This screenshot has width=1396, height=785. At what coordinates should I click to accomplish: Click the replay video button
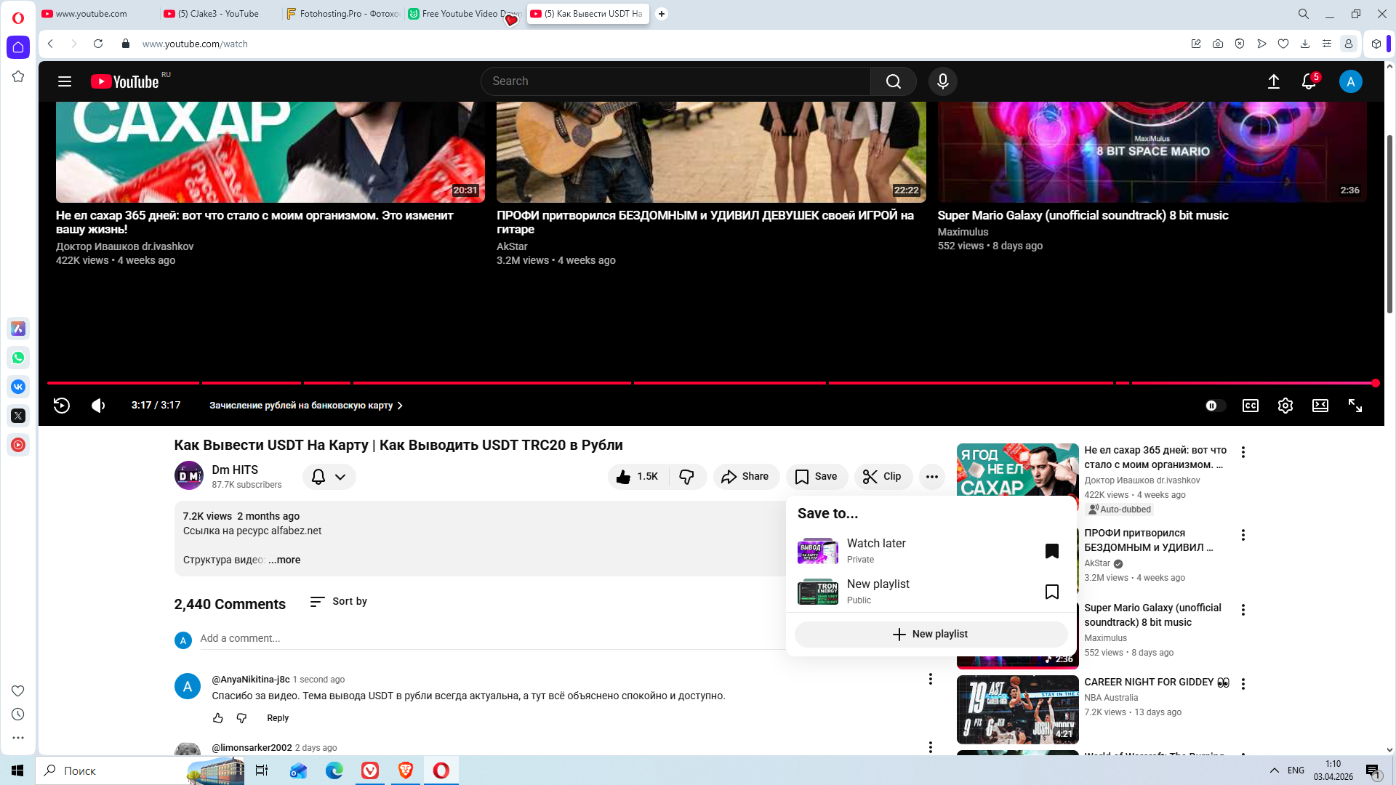click(x=62, y=406)
